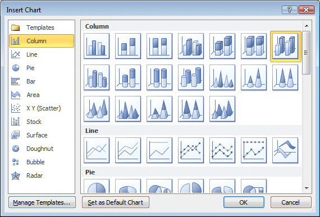This screenshot has width=320, height=217.
Task: Go to the Pie chart category
Action: coord(42,68)
